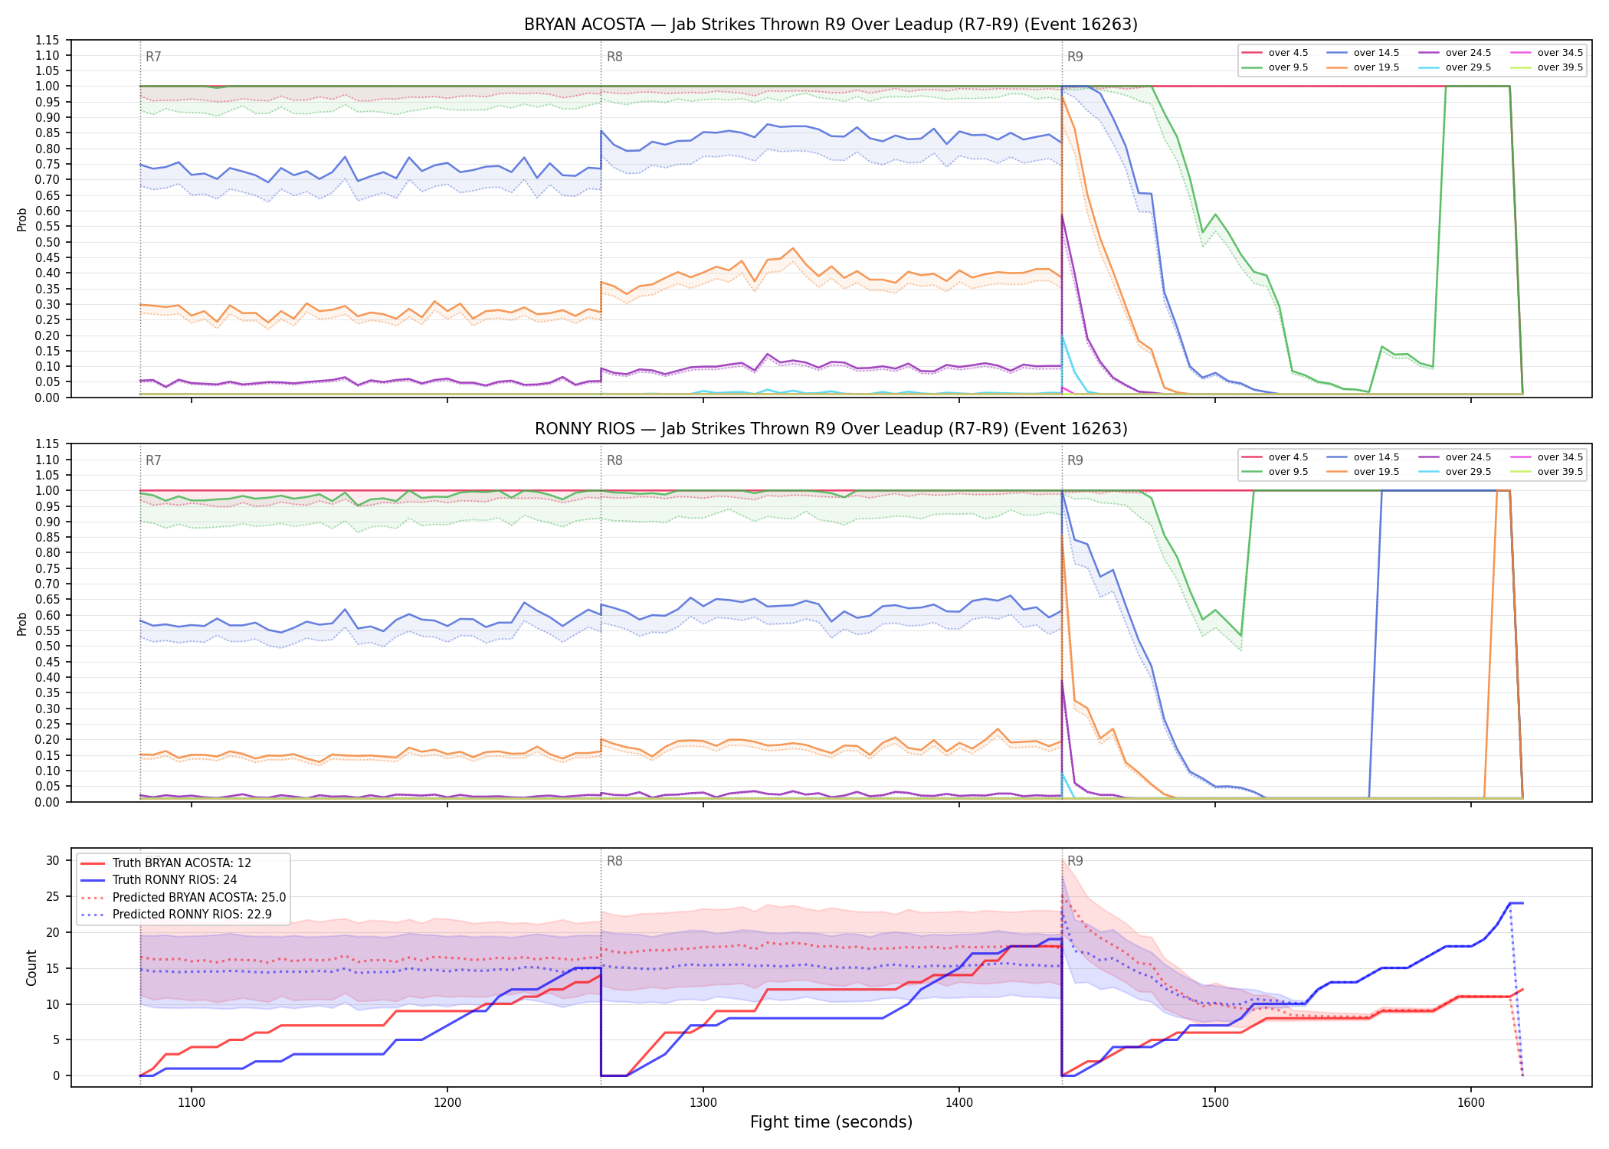Click the 'Count' y-axis label
Viewport: 1609px width, 1149px height.
31,967
